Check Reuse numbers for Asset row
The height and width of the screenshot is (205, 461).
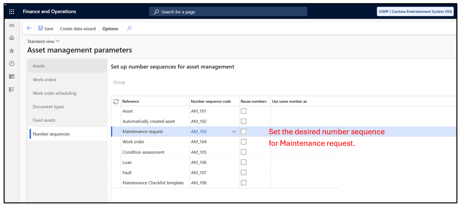pyautogui.click(x=244, y=111)
